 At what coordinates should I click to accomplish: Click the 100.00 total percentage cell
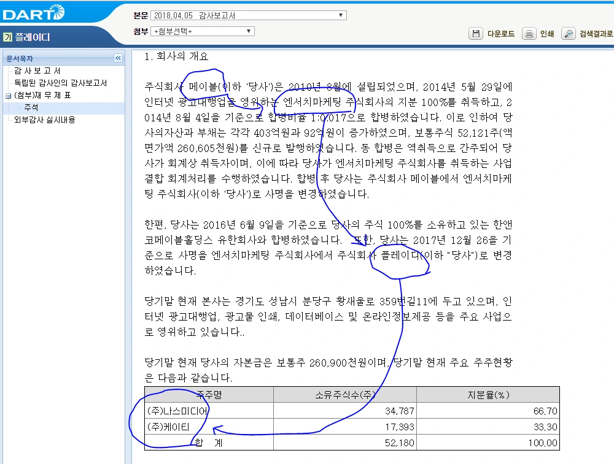pos(488,443)
